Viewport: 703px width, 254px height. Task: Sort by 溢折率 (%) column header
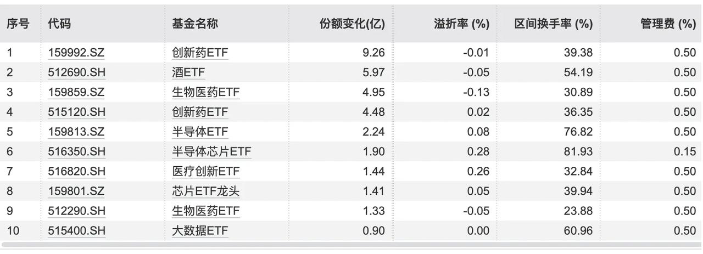pos(461,24)
